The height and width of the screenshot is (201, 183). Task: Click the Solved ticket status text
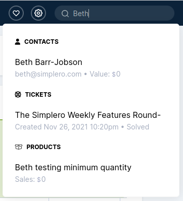click(138, 127)
